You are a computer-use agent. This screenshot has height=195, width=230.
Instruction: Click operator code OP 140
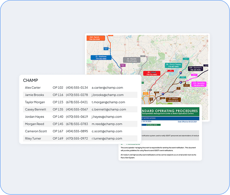[x=58, y=117]
